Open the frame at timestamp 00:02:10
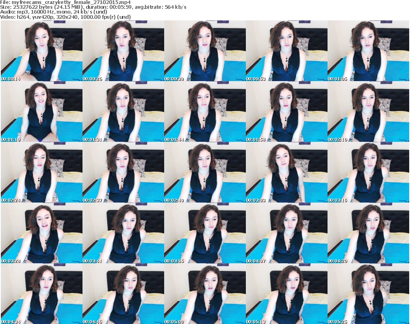This screenshot has width=410, height=324. point(368,111)
